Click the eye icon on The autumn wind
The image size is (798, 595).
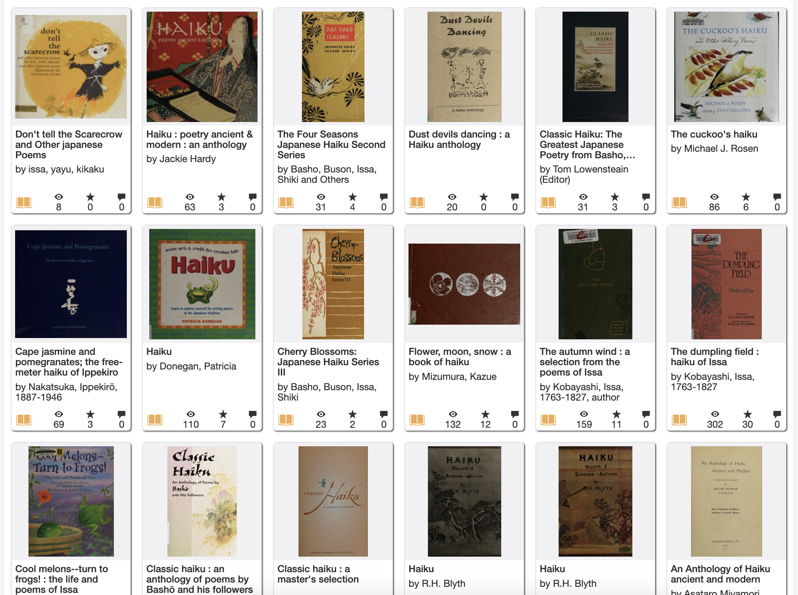pyautogui.click(x=584, y=414)
